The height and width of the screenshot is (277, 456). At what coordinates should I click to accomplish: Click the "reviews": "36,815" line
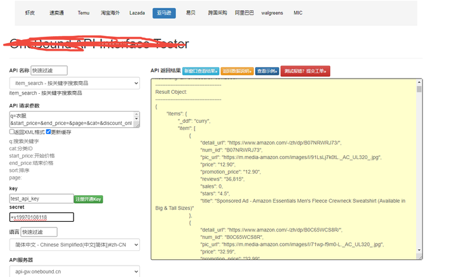222,179
